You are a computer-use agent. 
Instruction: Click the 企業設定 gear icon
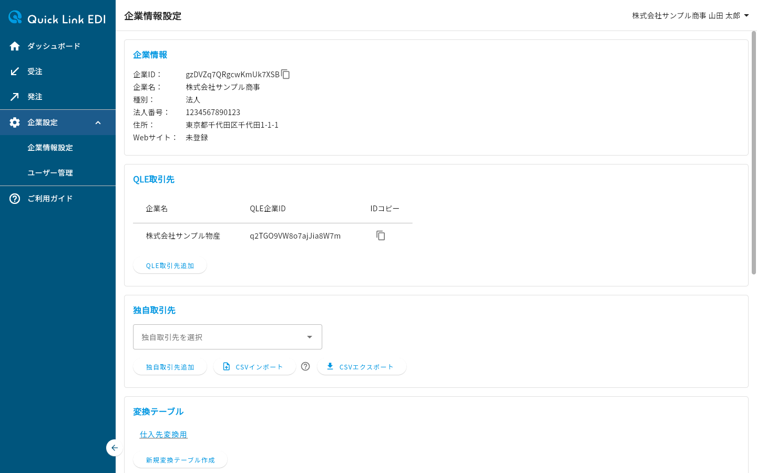click(x=15, y=122)
